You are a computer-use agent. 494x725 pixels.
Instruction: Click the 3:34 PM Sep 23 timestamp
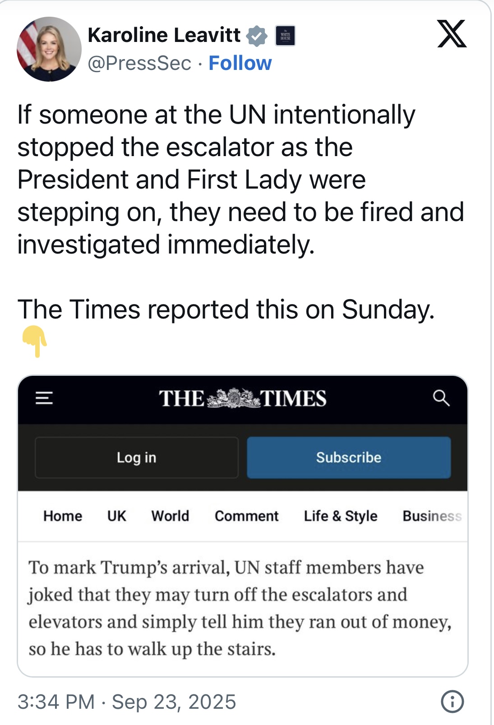[127, 702]
